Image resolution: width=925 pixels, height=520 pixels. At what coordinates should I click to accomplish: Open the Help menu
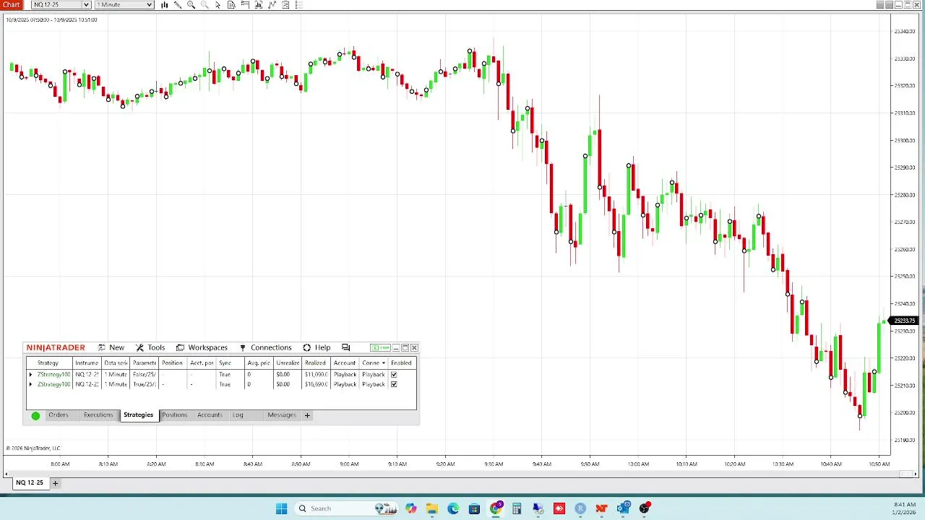(317, 347)
